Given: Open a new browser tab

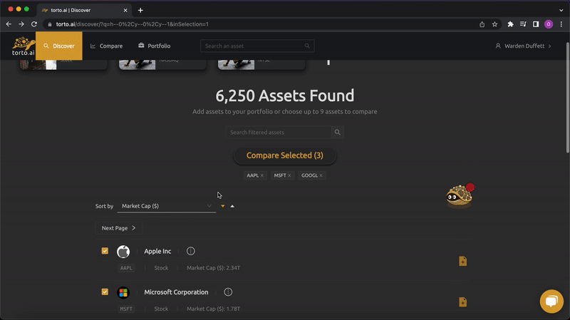Looking at the screenshot, I should click(140, 10).
